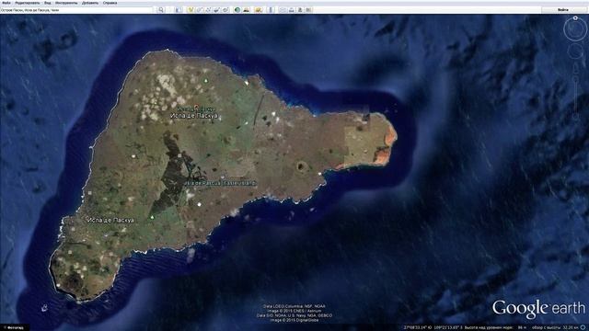
Task: Click the Add Image Overlay icon
Action: click(x=216, y=10)
